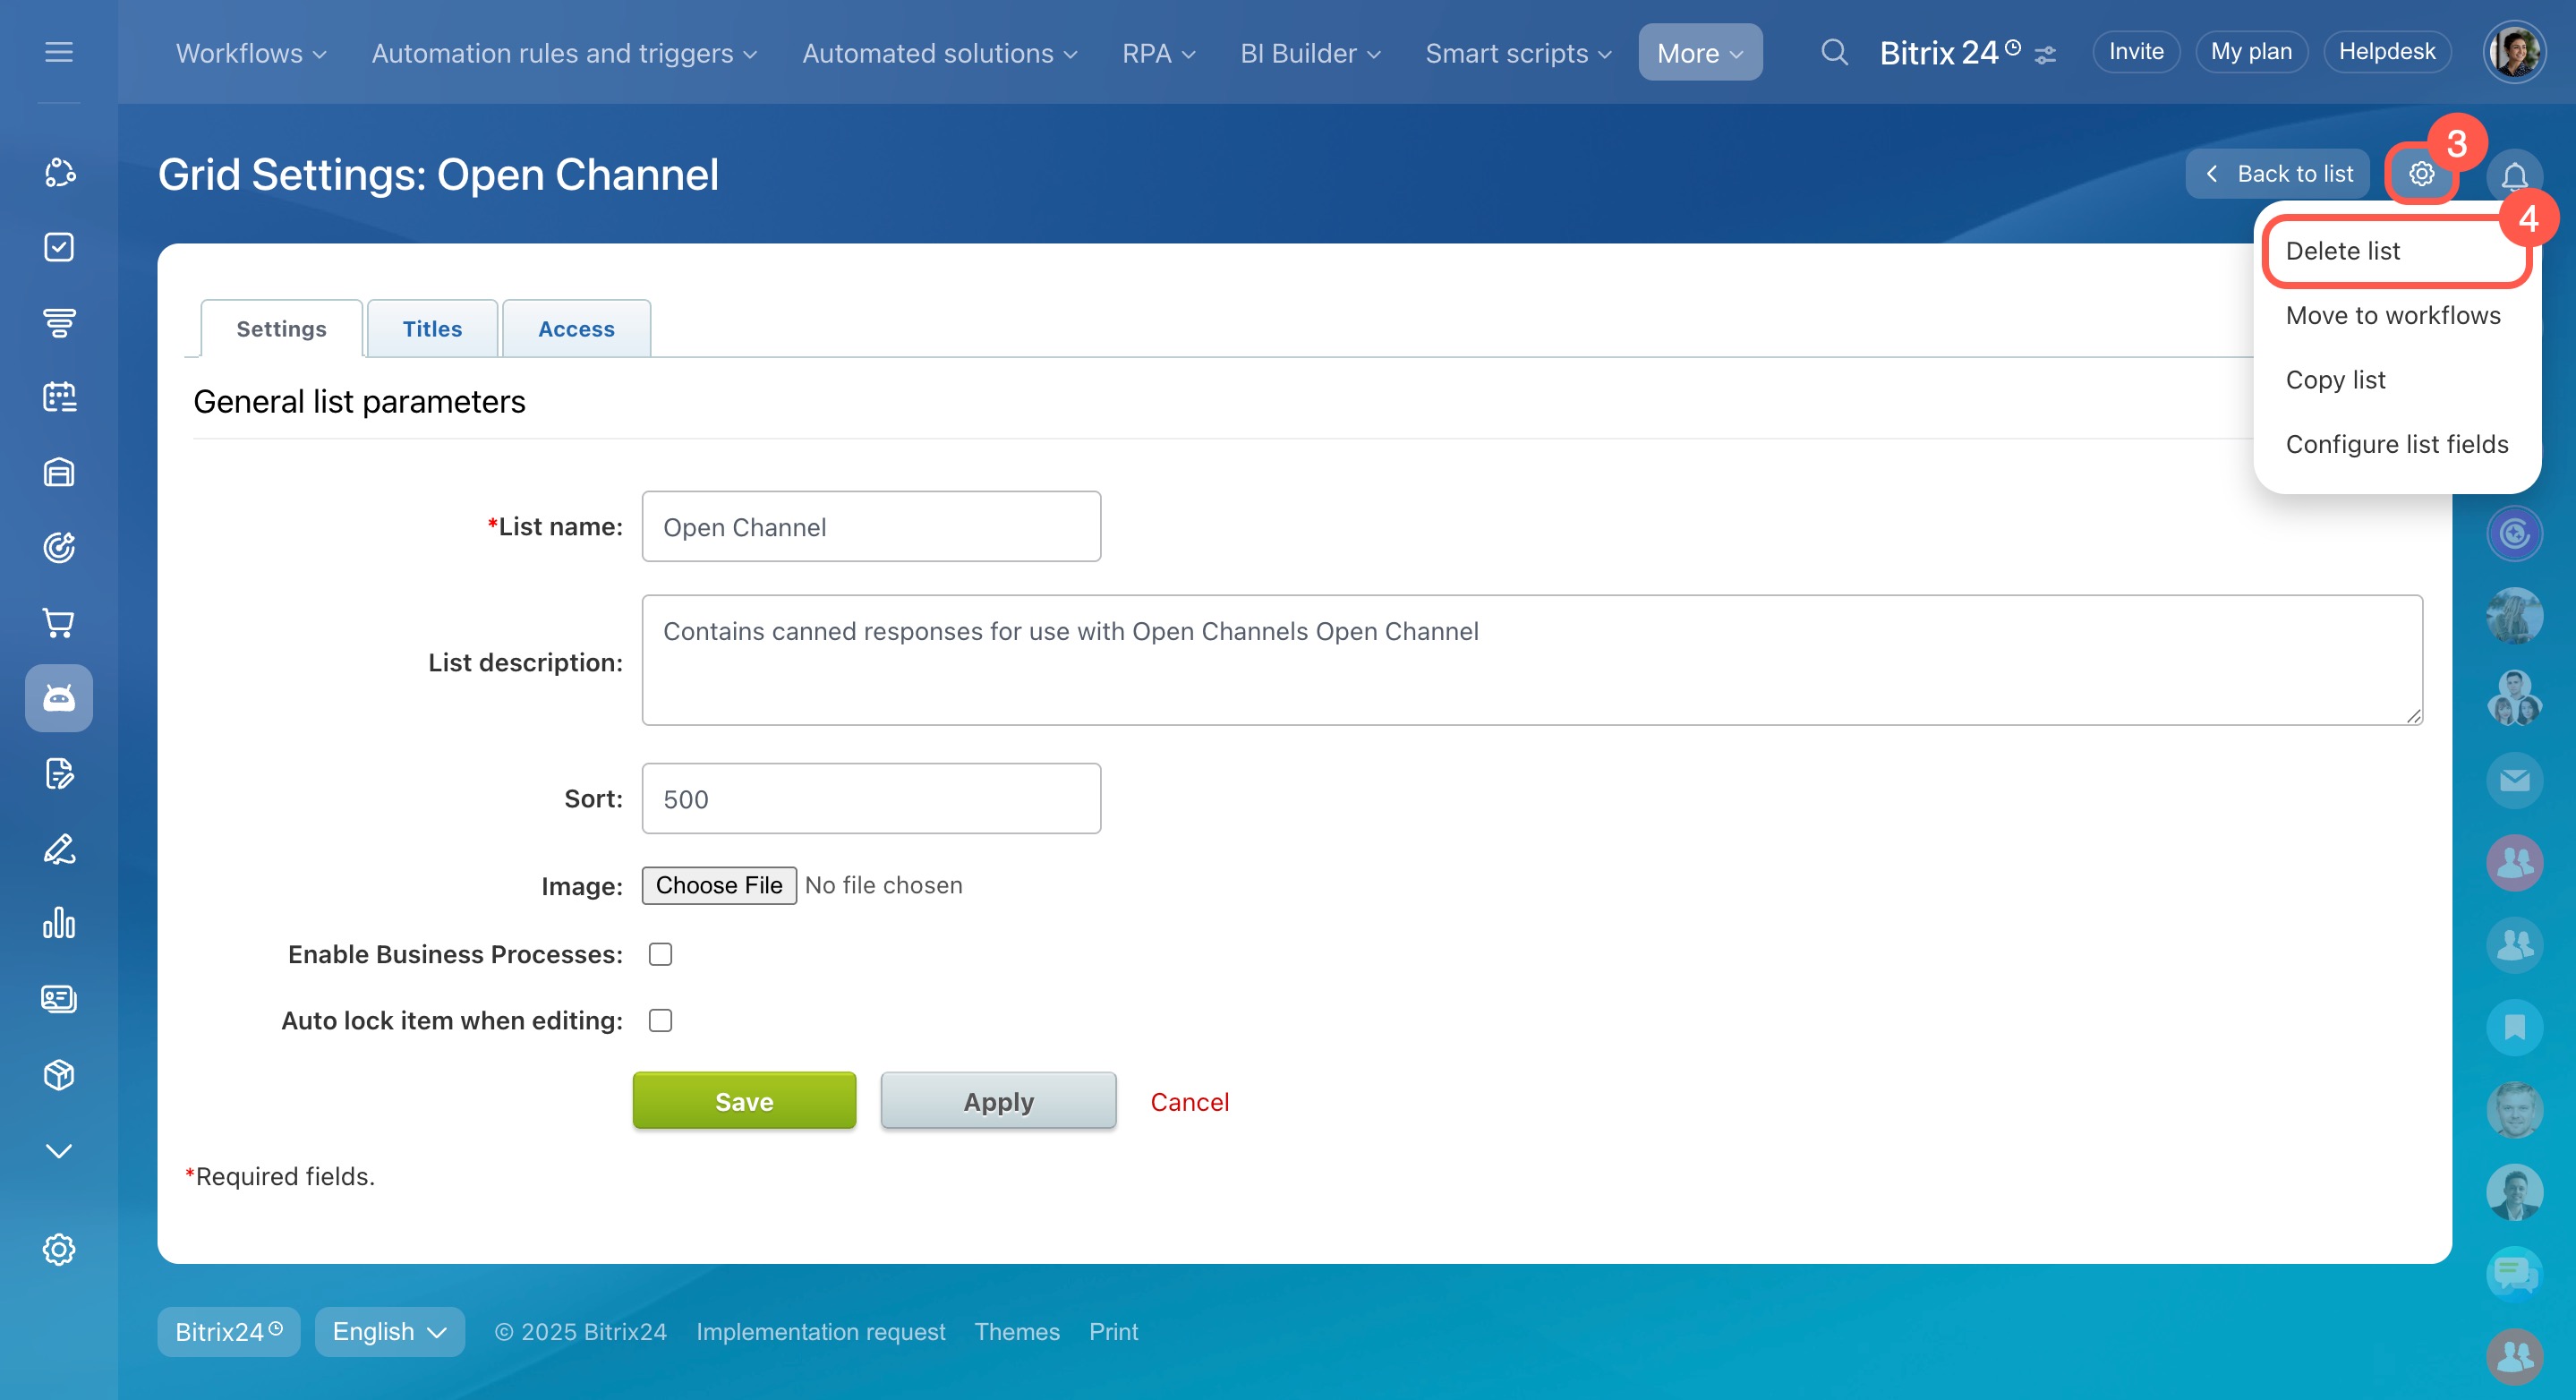Select Configure list fields menu item
Viewport: 2576px width, 1400px height.
pyautogui.click(x=2396, y=444)
